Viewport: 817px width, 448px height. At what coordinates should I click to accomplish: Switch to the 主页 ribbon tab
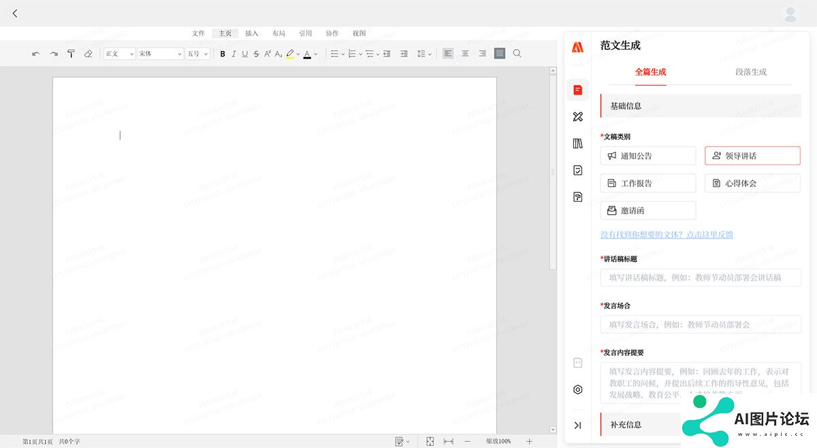[x=225, y=33]
